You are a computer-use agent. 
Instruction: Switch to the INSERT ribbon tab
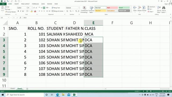click(17, 4)
